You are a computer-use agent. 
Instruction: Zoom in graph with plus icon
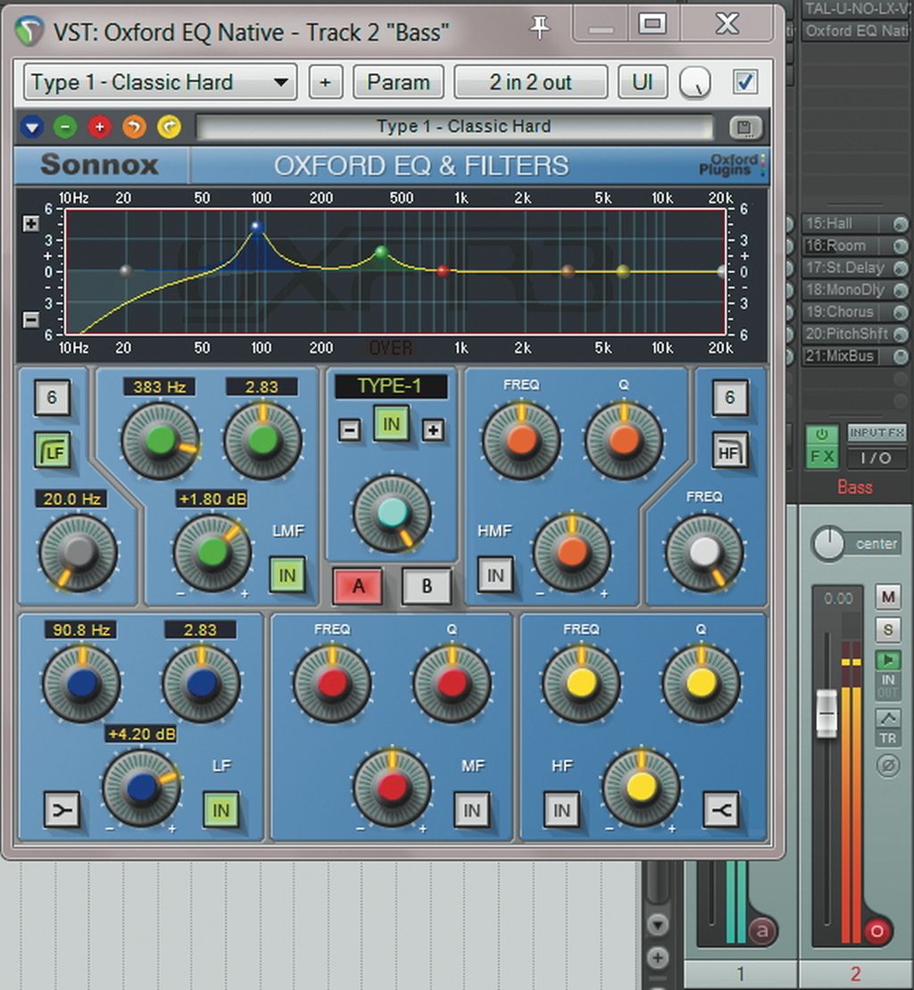(30, 223)
